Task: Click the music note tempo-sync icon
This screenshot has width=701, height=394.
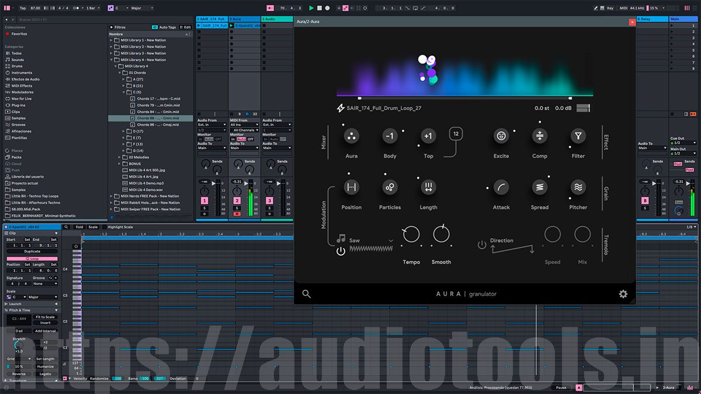Action: click(x=341, y=239)
